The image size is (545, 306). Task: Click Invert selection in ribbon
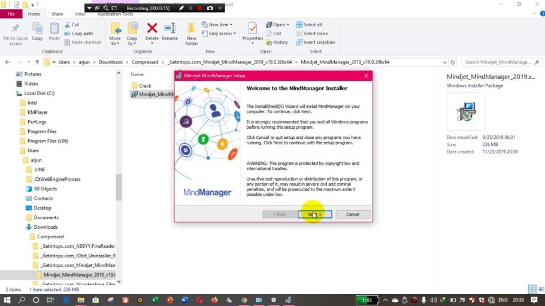point(316,42)
